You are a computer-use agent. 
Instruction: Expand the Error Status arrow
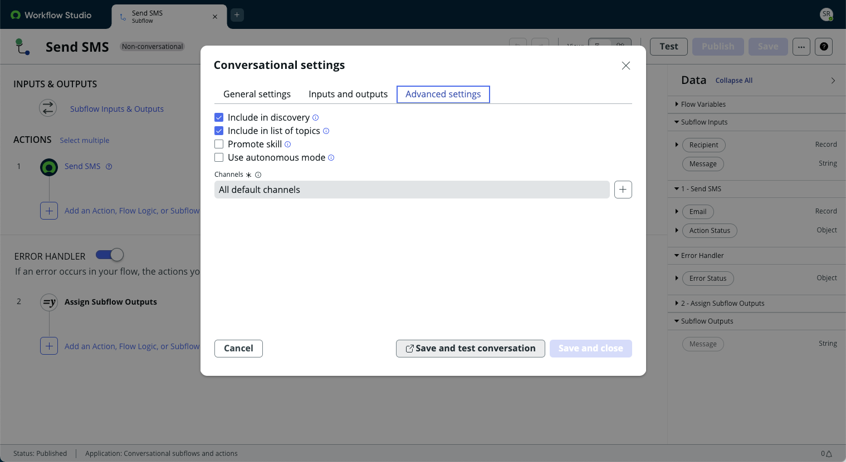click(677, 278)
